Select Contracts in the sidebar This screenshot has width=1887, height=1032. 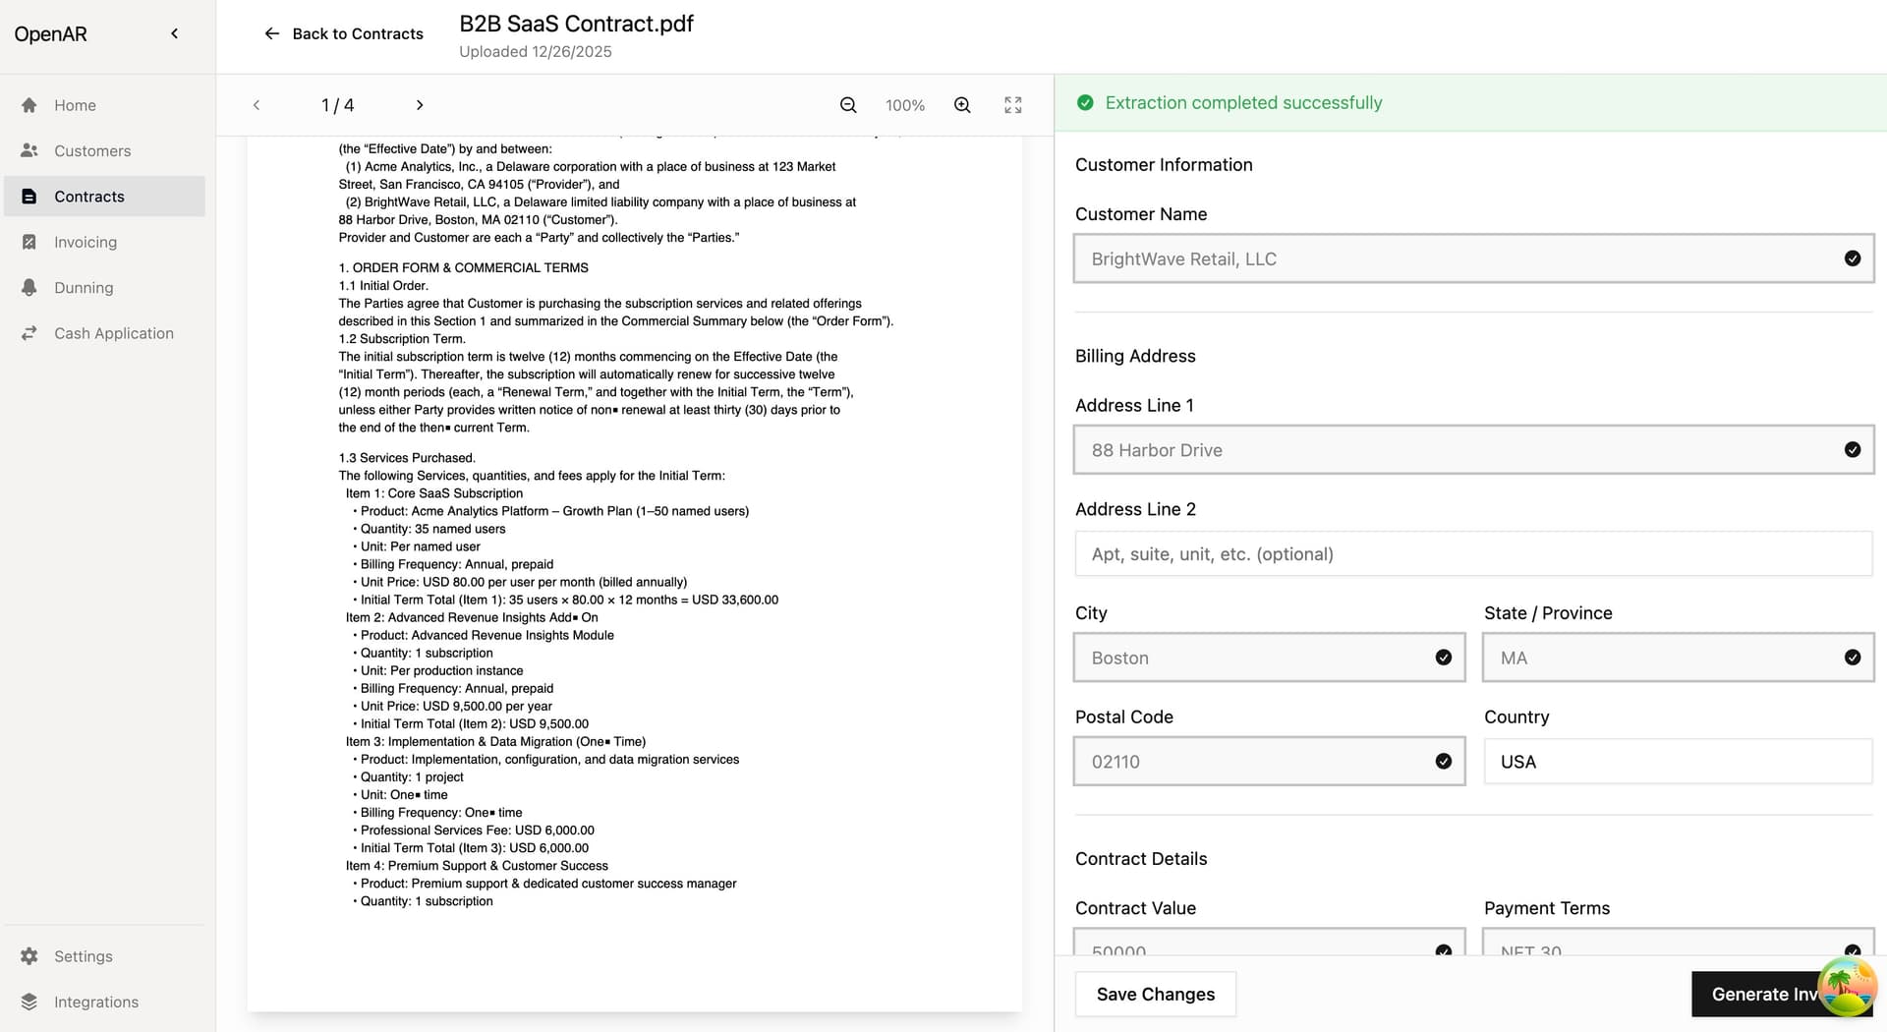(x=88, y=196)
